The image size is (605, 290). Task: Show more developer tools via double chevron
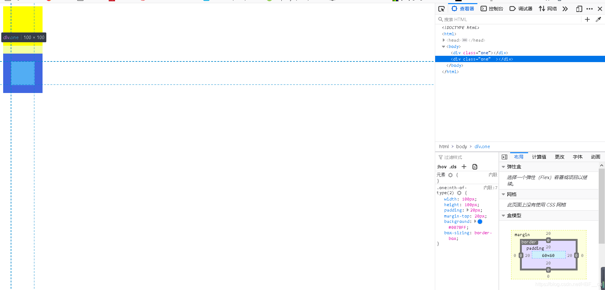pyautogui.click(x=565, y=9)
